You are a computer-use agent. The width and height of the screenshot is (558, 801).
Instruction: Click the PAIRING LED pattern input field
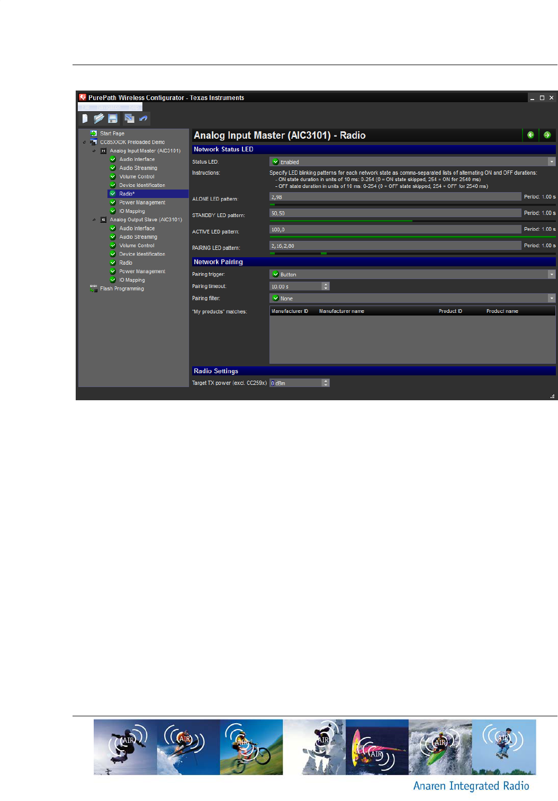395,246
